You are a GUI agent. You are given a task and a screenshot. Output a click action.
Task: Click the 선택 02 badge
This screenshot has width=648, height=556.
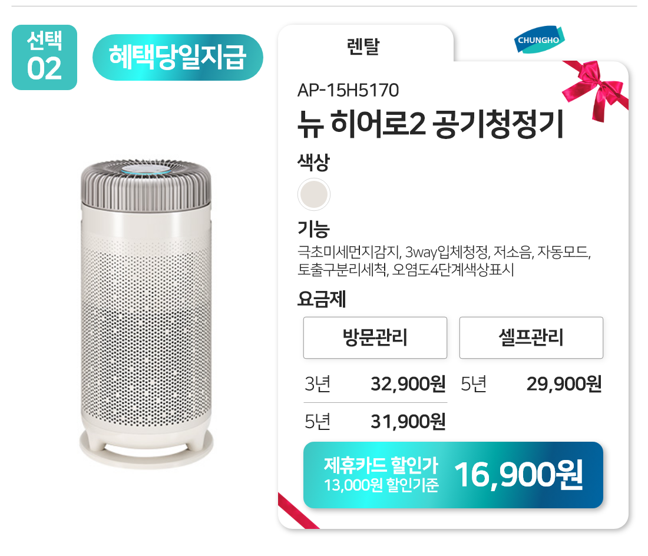[45, 57]
